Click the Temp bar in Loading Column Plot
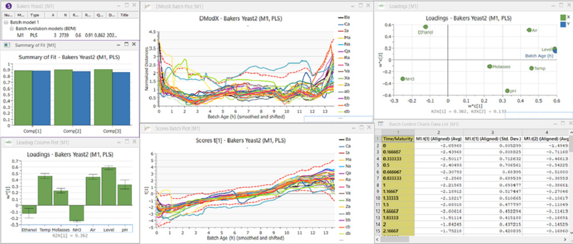Image resolution: width=573 pixels, height=244 pixels. coord(45,191)
